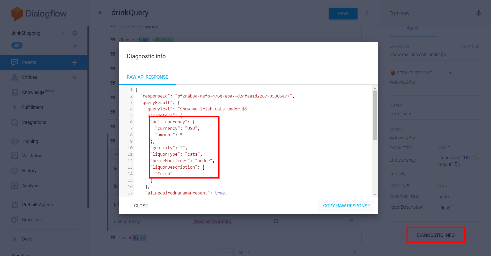Viewport: 491px width, 256px height.
Task: Click the liquorDescription parameter label
Action: pyautogui.click(x=406, y=207)
